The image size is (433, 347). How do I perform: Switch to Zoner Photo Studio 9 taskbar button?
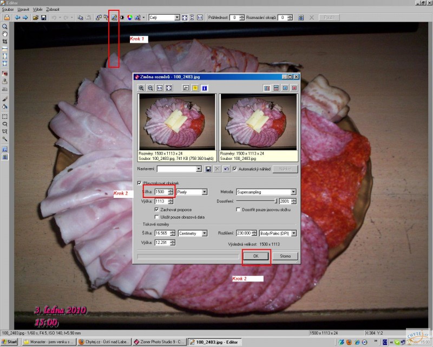click(x=159, y=342)
